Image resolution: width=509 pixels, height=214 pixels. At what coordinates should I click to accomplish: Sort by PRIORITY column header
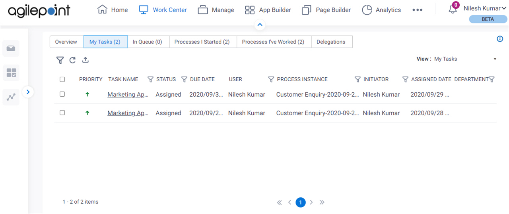[x=91, y=79]
